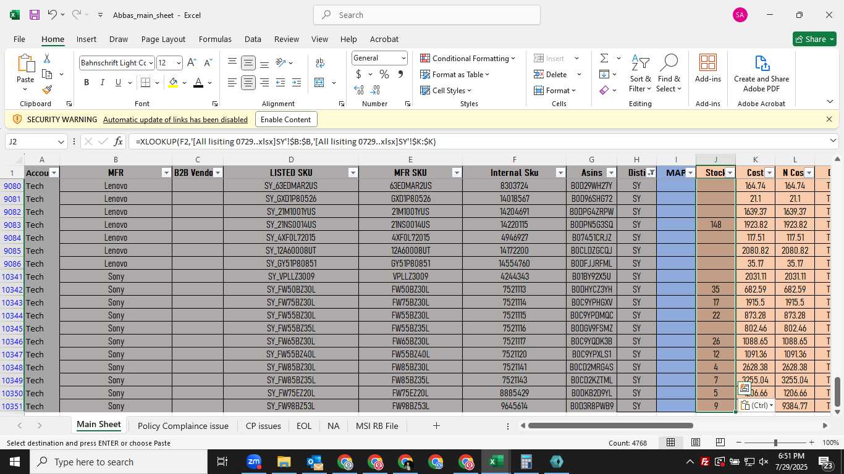This screenshot has width=844, height=474.
Task: Click the Format Painter brush icon
Action: click(x=47, y=89)
